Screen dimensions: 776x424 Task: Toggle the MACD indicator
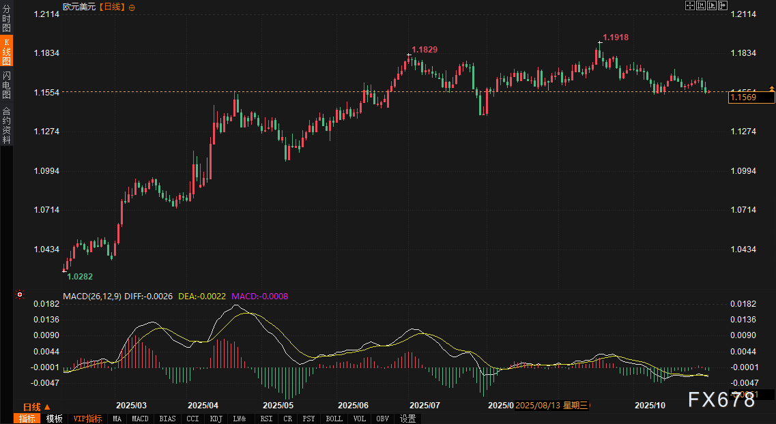click(x=140, y=419)
